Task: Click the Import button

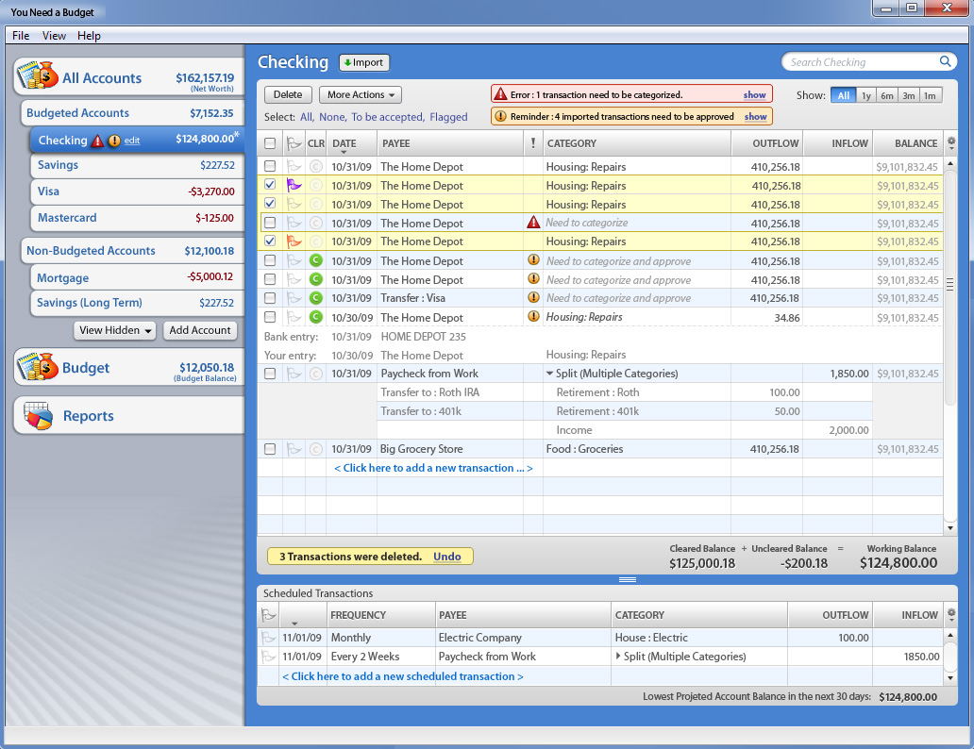Action: [364, 62]
